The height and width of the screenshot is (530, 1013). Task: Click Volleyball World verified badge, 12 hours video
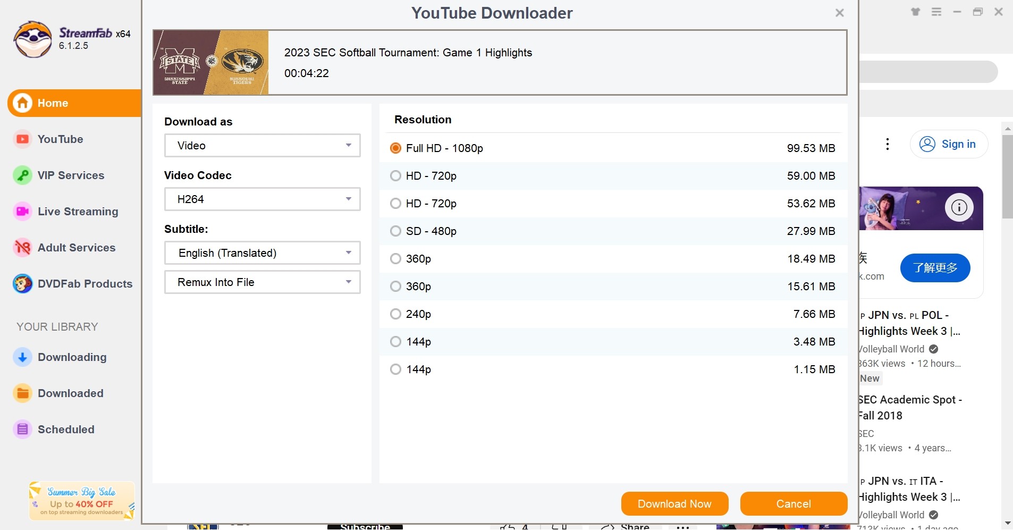tap(934, 349)
